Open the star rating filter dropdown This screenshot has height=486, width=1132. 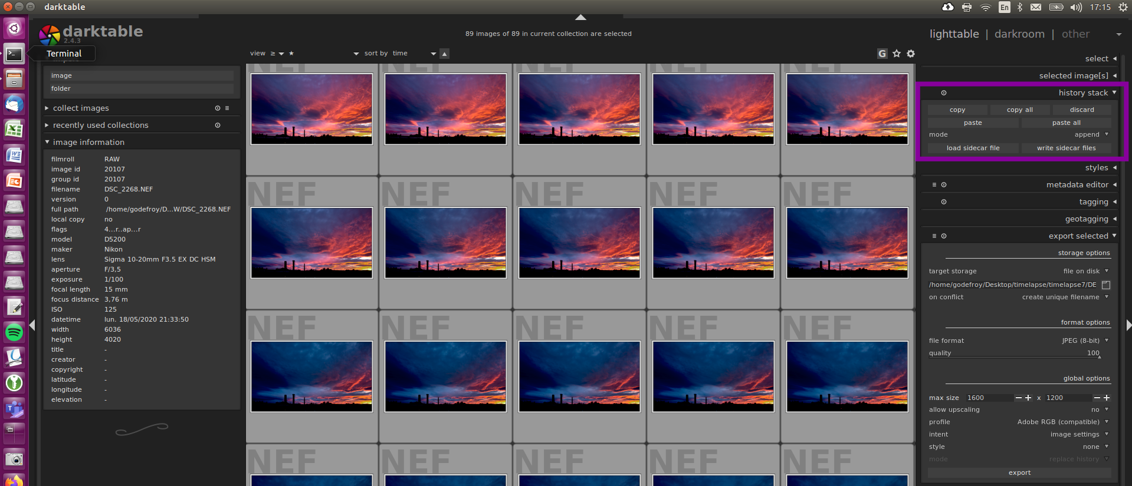(x=323, y=54)
